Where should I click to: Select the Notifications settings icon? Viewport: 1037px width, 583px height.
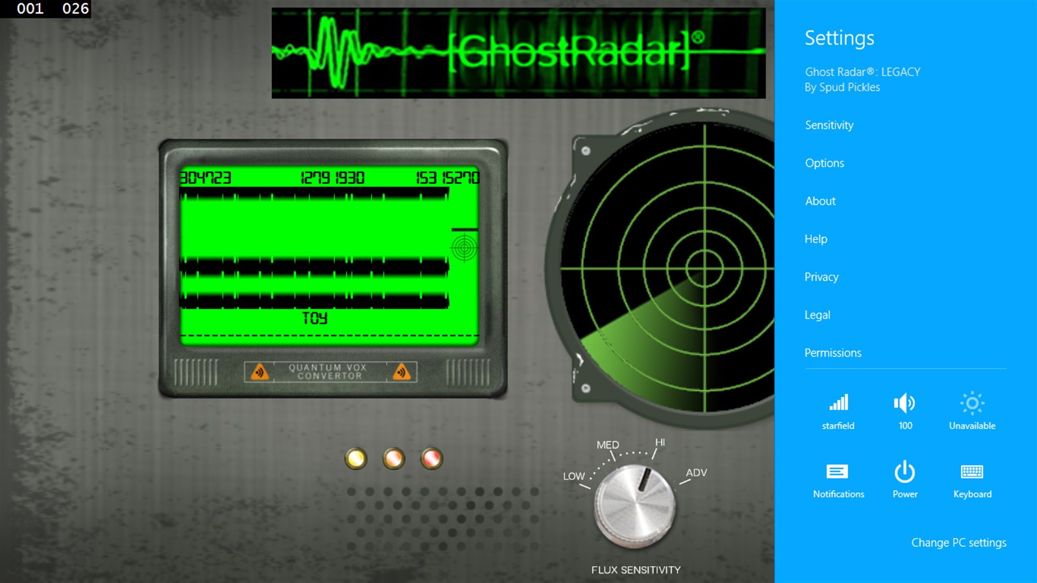tap(838, 471)
